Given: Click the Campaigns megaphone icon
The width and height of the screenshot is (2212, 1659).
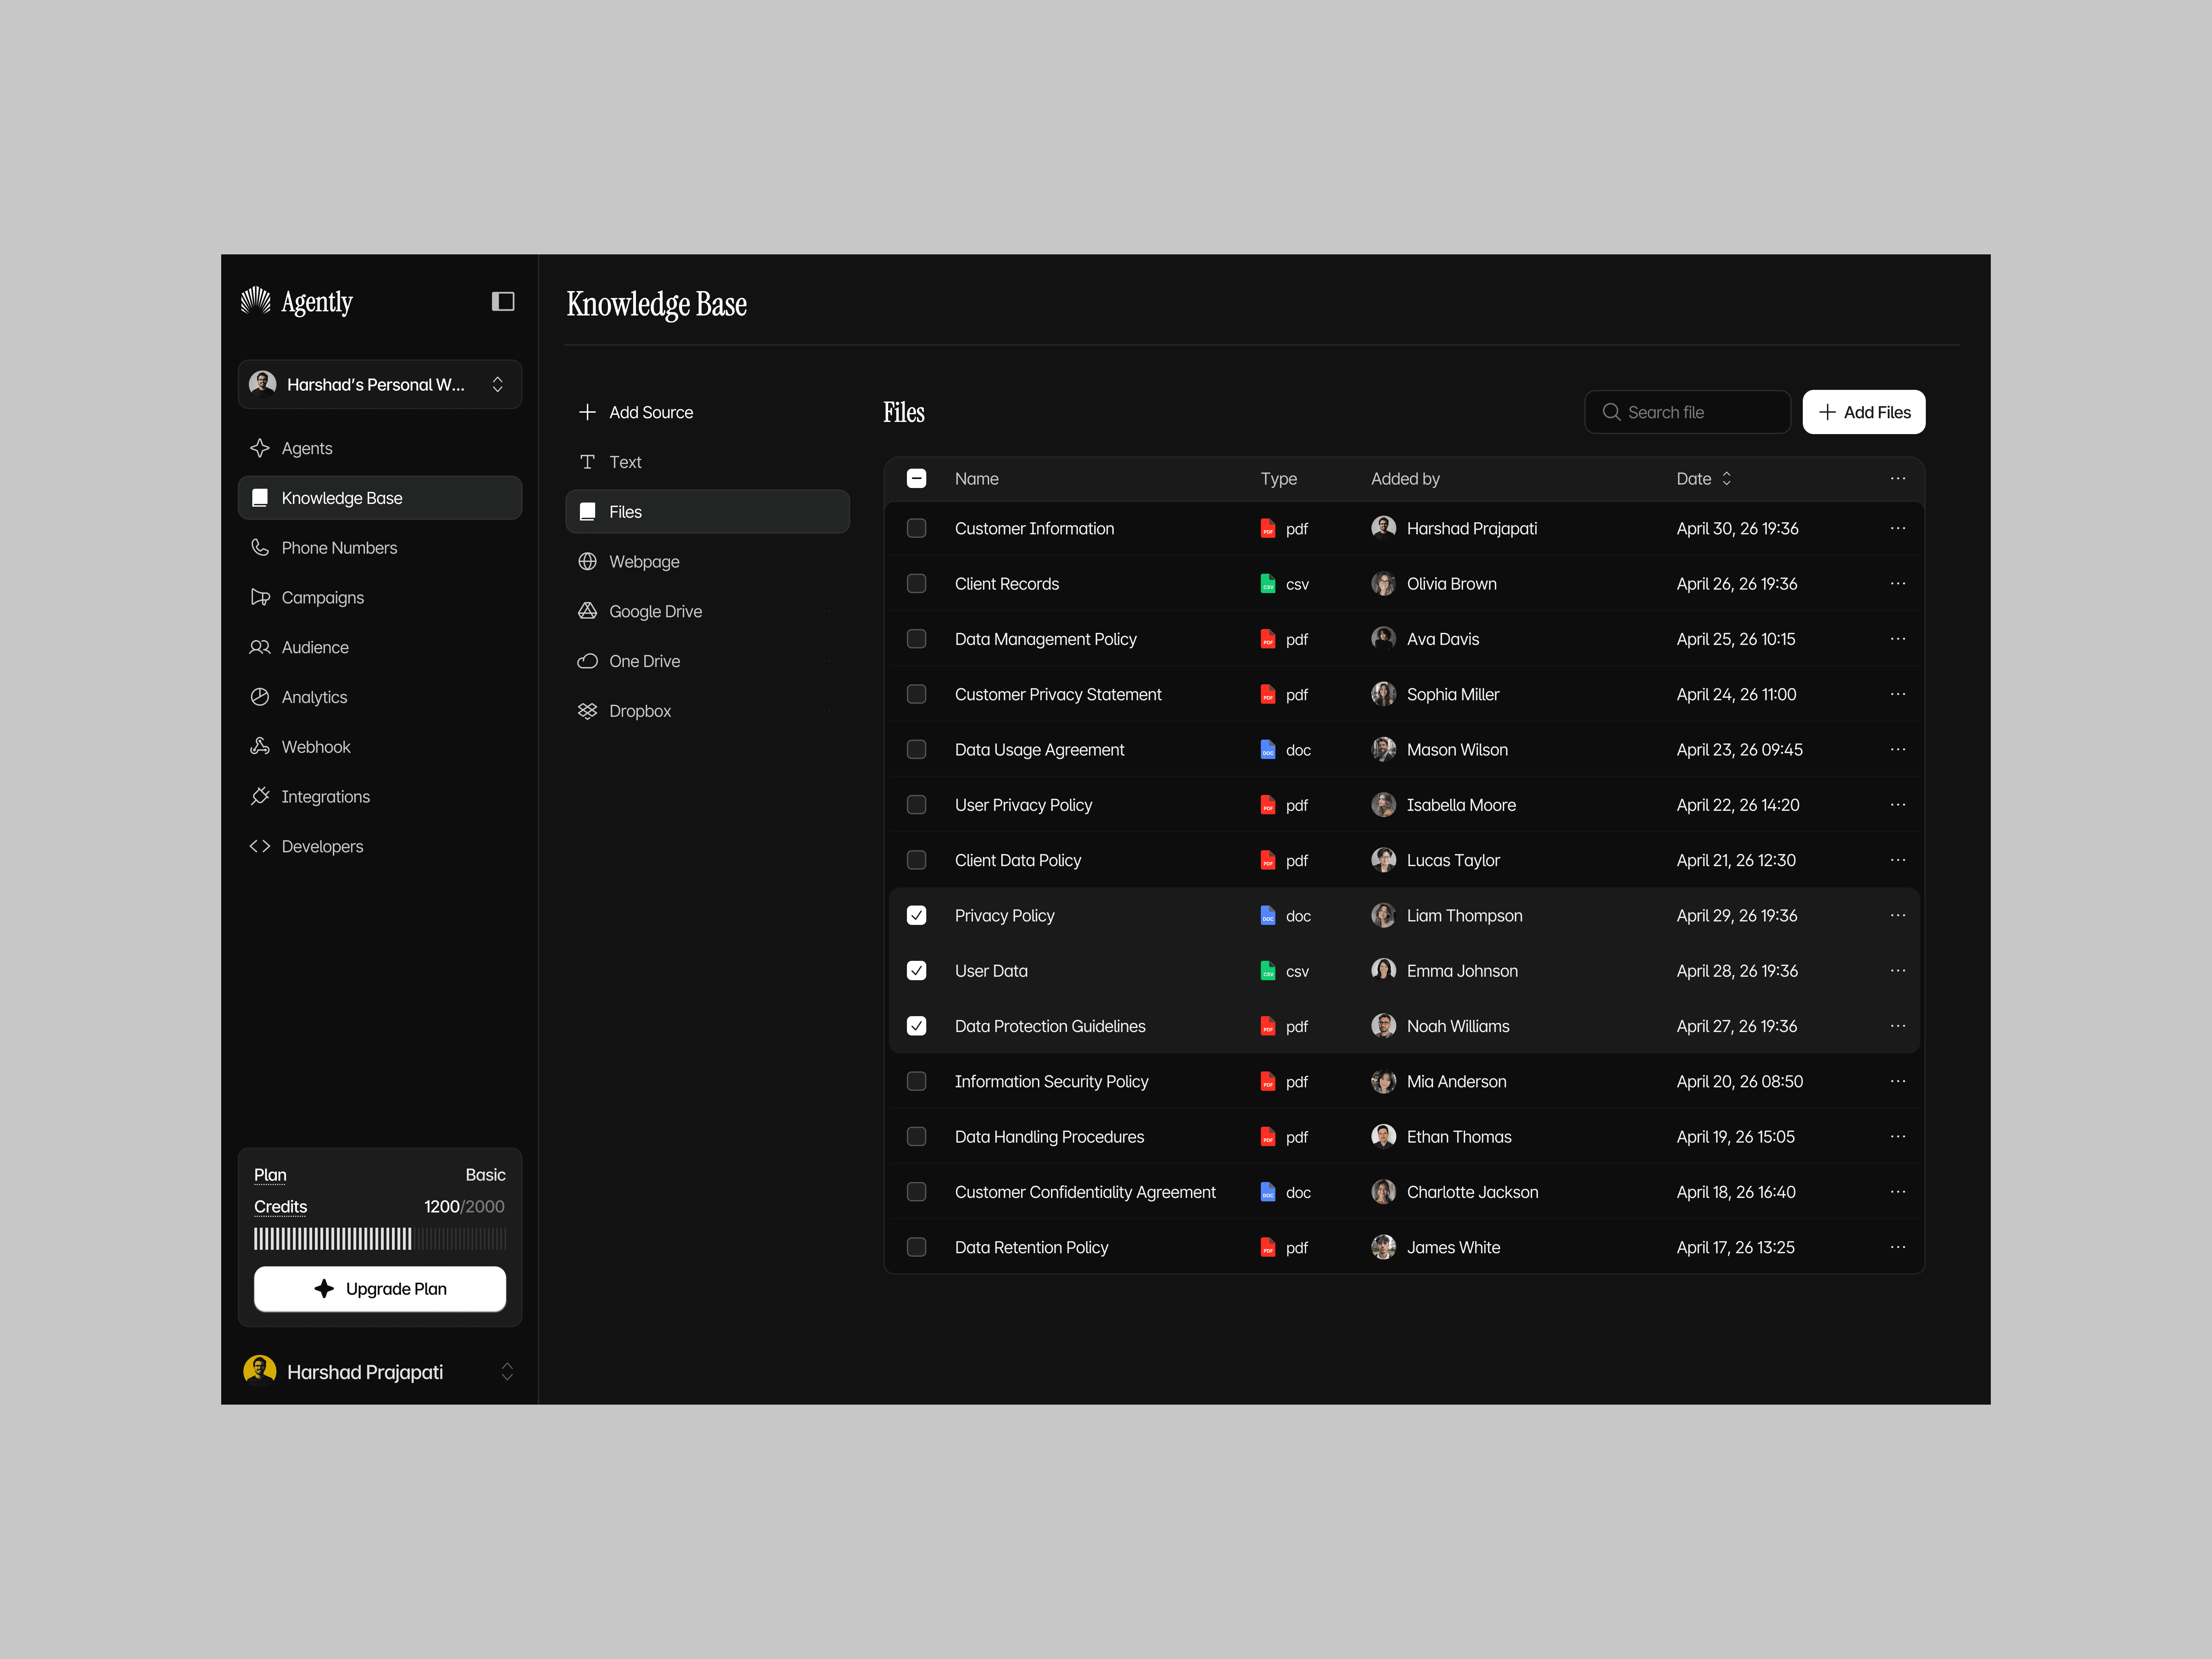Looking at the screenshot, I should click(260, 597).
